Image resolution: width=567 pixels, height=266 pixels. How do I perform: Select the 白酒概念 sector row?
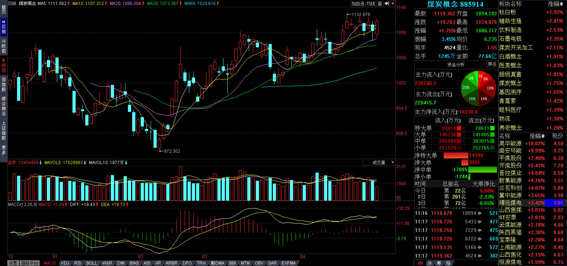(x=532, y=56)
